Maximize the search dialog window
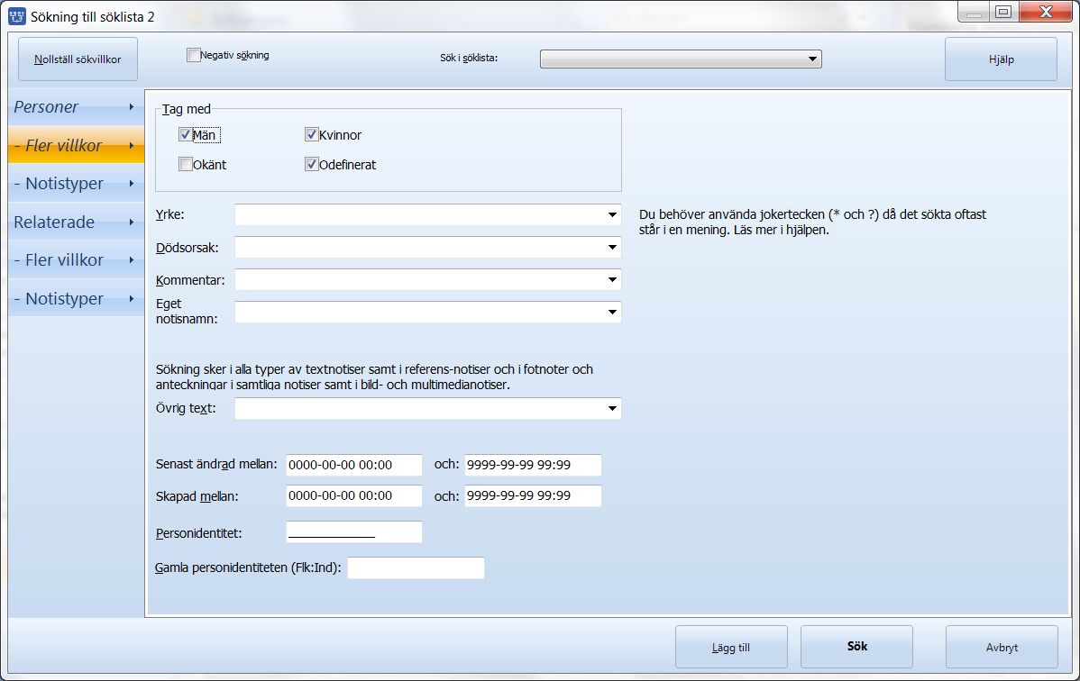1080x681 pixels. coord(1003,12)
